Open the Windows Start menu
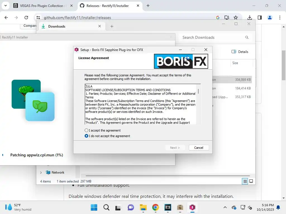 point(94,207)
